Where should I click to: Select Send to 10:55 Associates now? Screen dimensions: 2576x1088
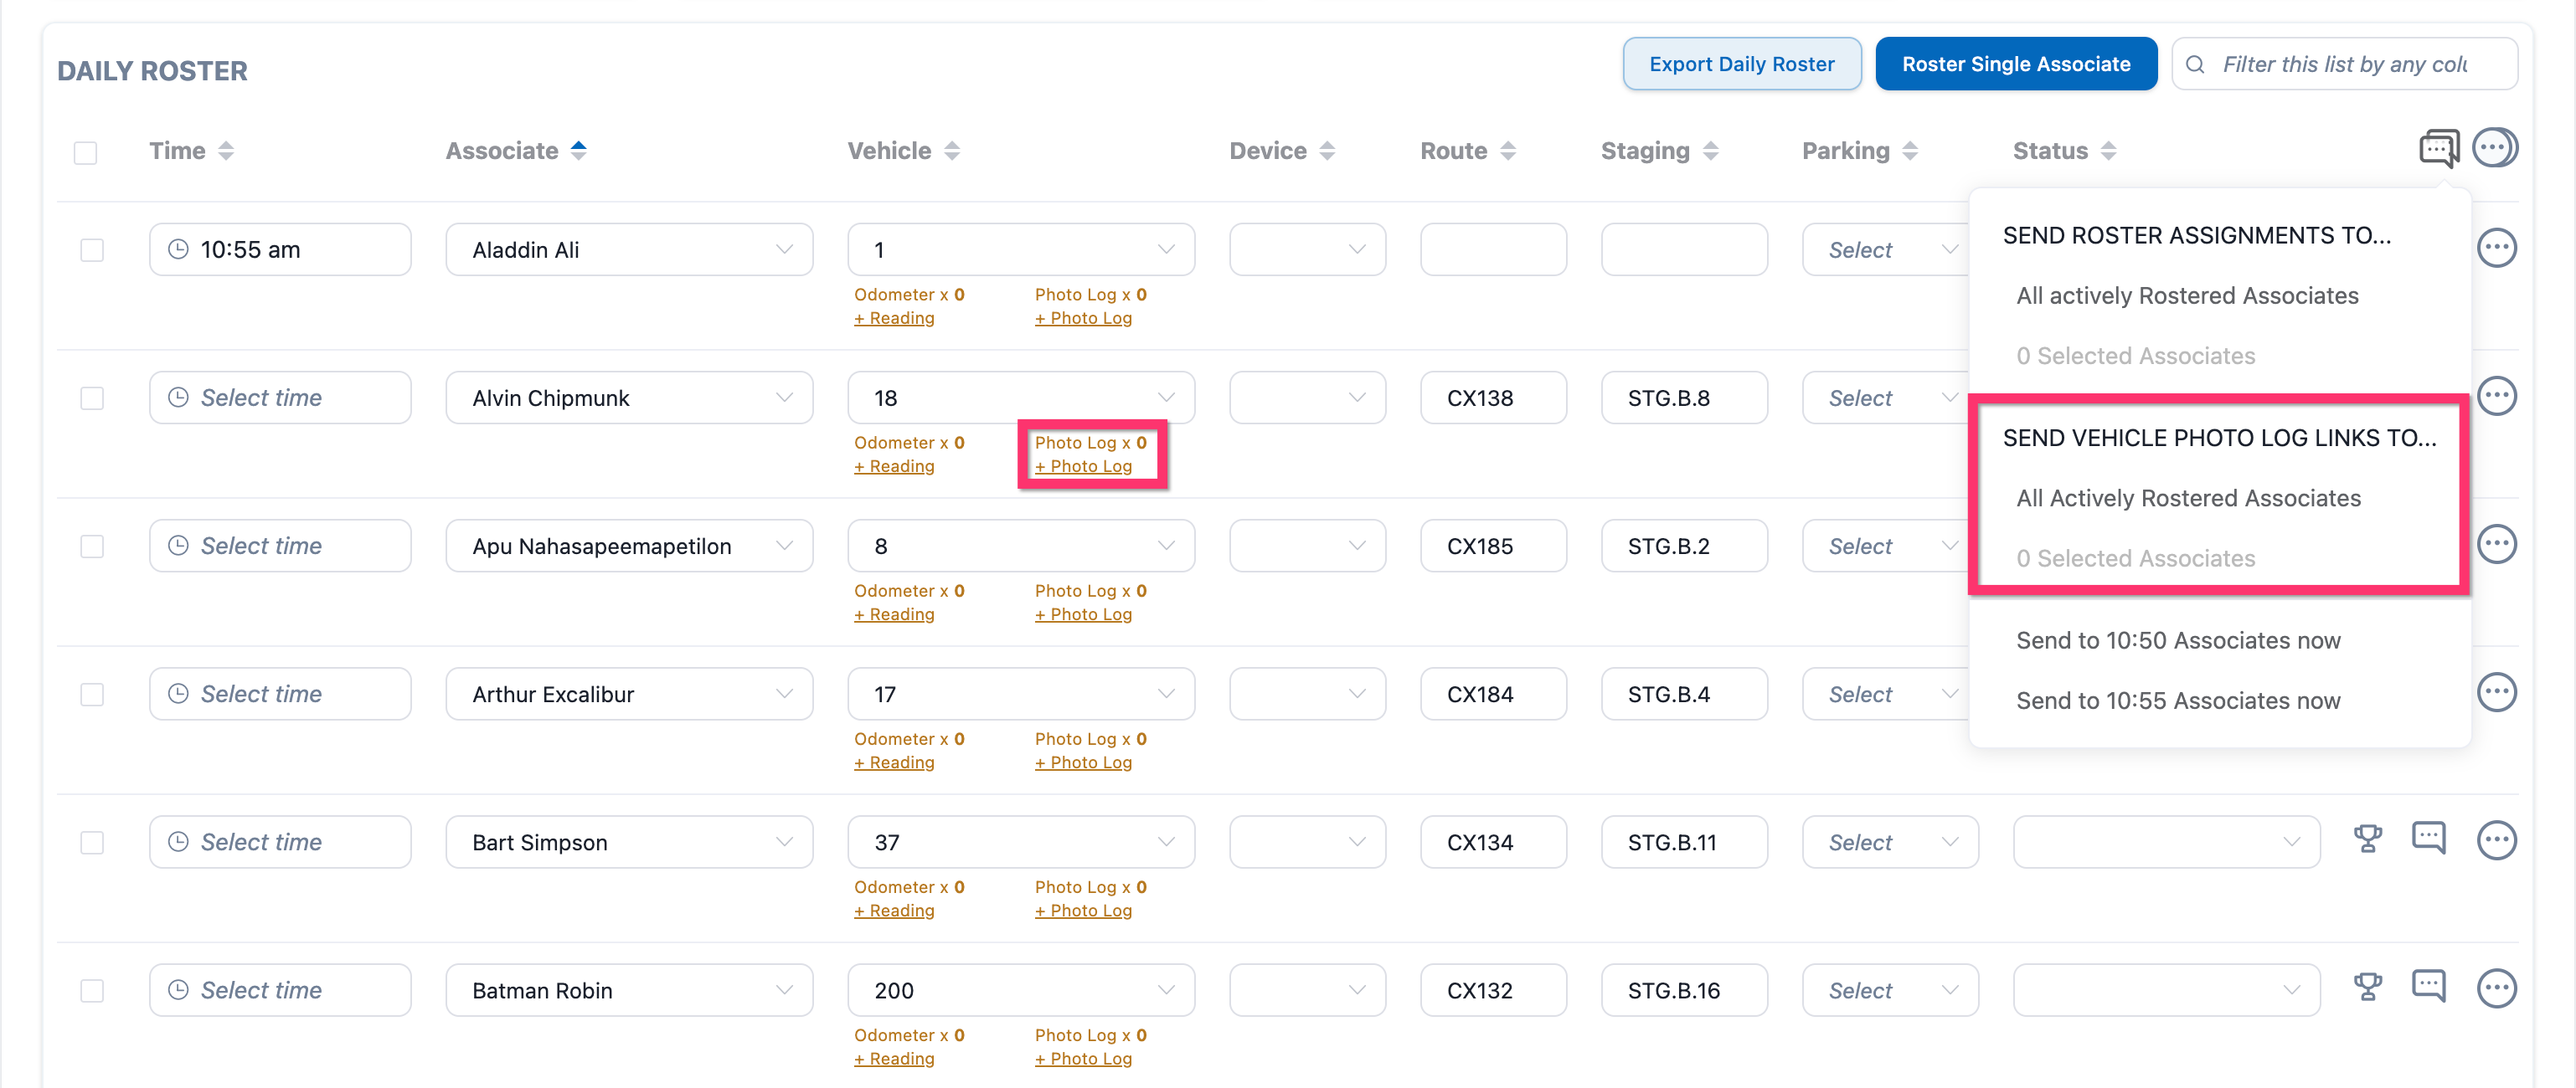pos(2178,701)
